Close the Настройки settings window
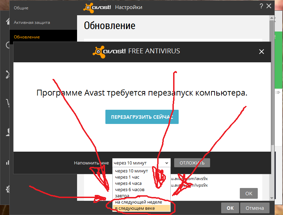The width and height of the screenshot is (283, 215). click(x=269, y=6)
